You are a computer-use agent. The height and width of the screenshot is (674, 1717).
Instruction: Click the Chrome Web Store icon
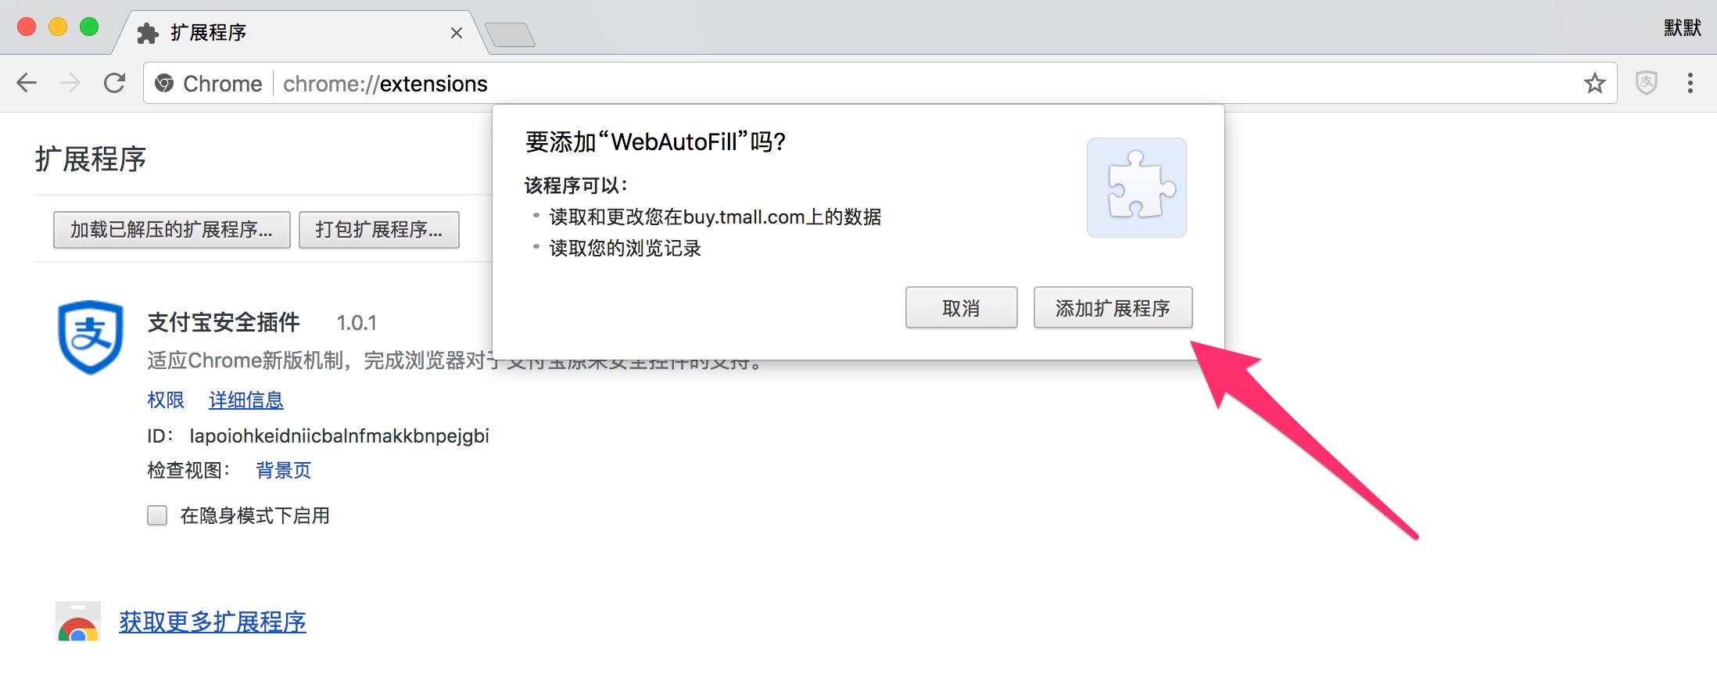(x=78, y=621)
